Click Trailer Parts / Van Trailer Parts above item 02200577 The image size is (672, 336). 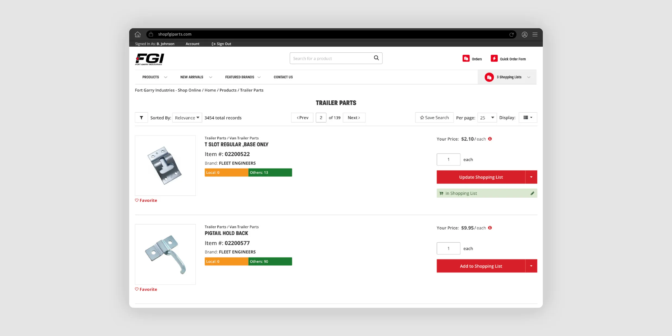click(x=232, y=227)
